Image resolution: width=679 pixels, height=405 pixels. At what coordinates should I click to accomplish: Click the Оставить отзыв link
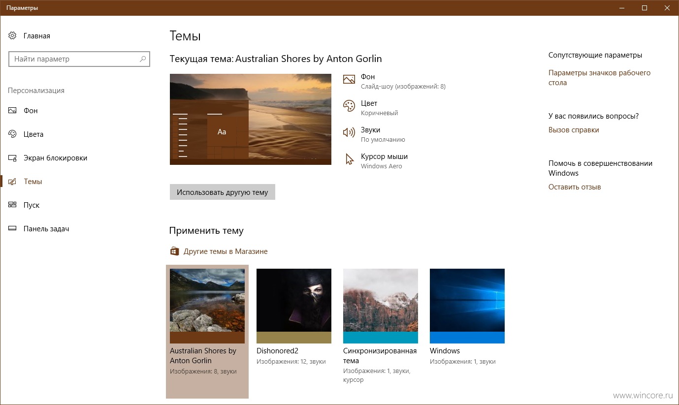tap(575, 187)
